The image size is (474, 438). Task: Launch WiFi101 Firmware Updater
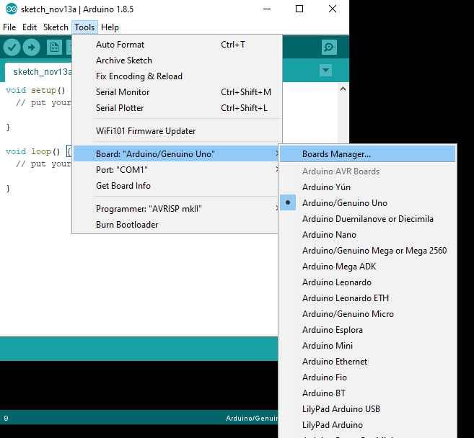tap(177, 131)
